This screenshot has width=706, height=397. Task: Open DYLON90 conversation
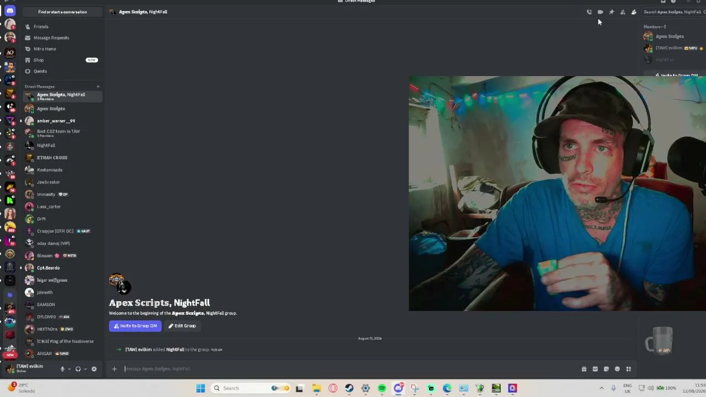click(62, 316)
